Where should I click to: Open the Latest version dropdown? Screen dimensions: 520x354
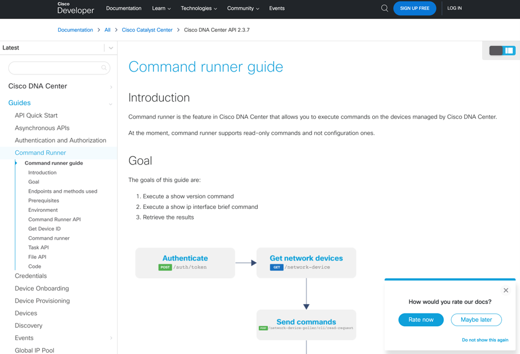(x=111, y=48)
